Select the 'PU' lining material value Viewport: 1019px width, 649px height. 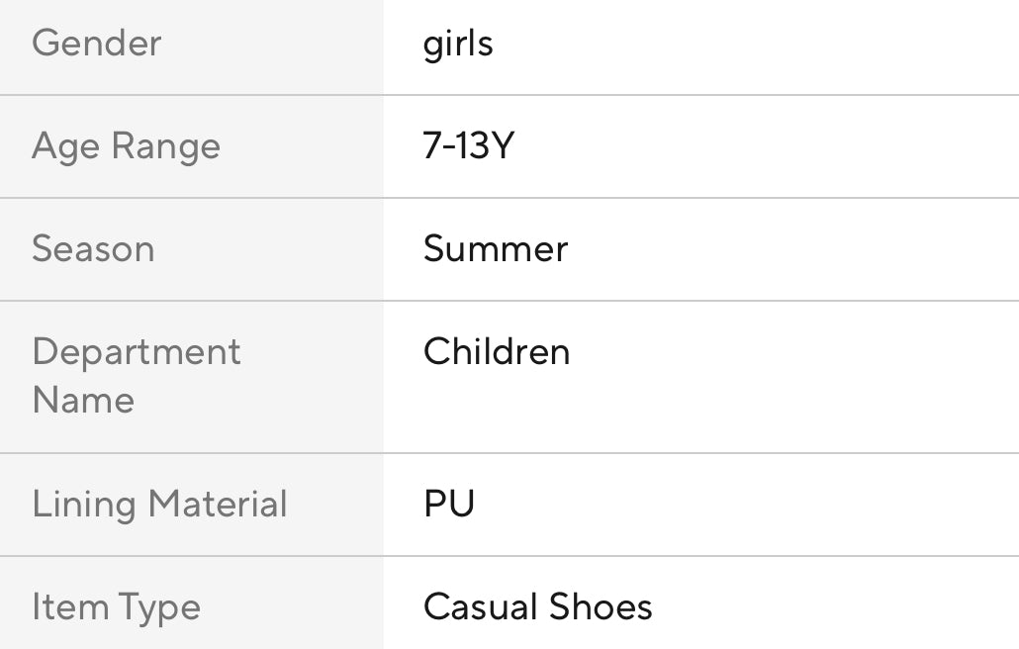point(449,504)
